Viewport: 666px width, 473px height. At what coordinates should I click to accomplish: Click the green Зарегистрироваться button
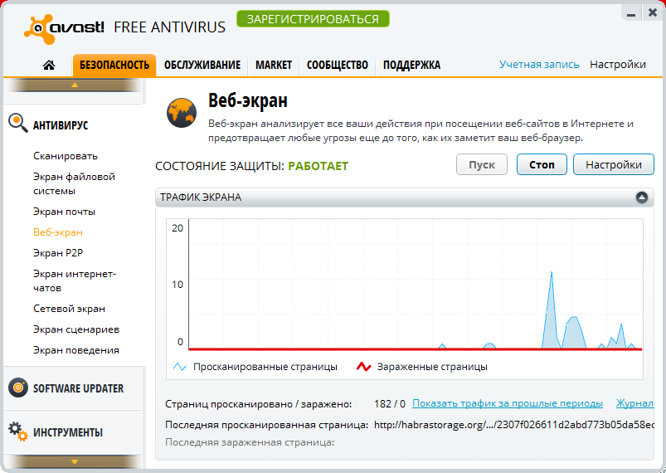point(313,19)
